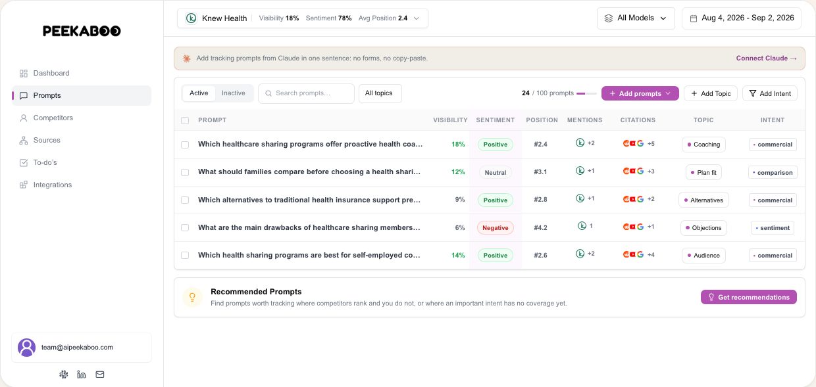Click the YouTube citation icon in families compare row

[x=633, y=171]
